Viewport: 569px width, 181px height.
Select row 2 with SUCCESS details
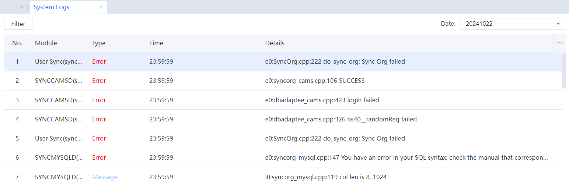point(315,81)
